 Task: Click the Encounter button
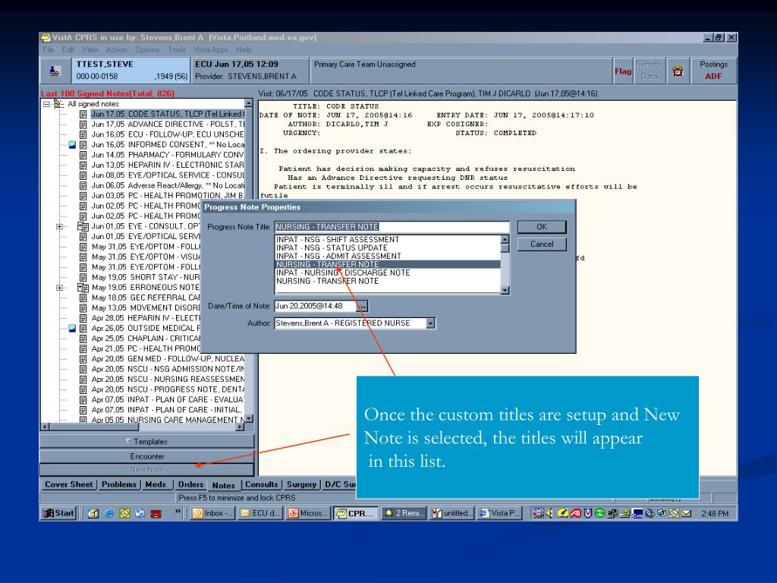146,456
